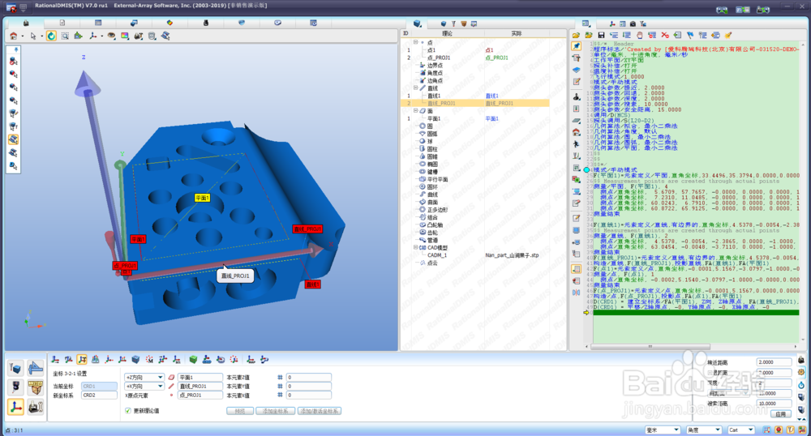Click the 平面1 element field for Z direction
This screenshot has height=436, width=811.
click(200, 378)
